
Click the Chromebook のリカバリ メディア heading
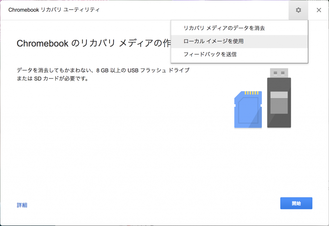94,43
